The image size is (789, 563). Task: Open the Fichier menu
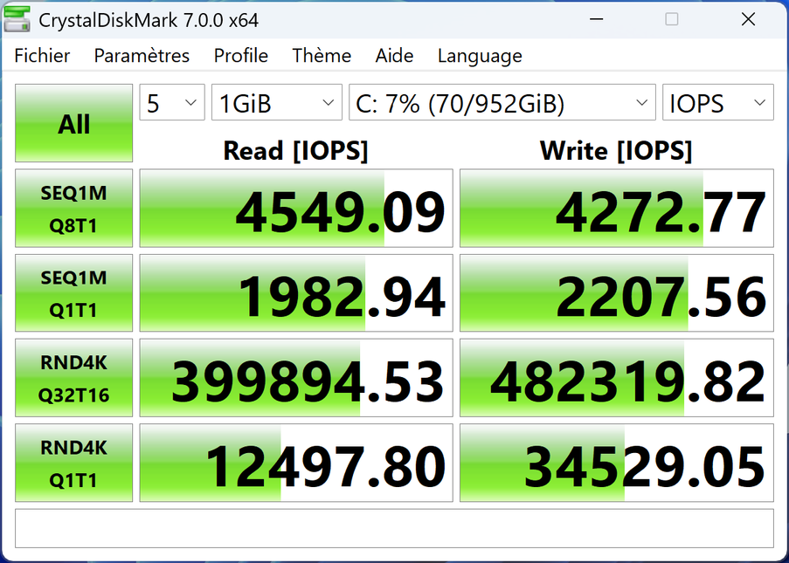pyautogui.click(x=42, y=55)
